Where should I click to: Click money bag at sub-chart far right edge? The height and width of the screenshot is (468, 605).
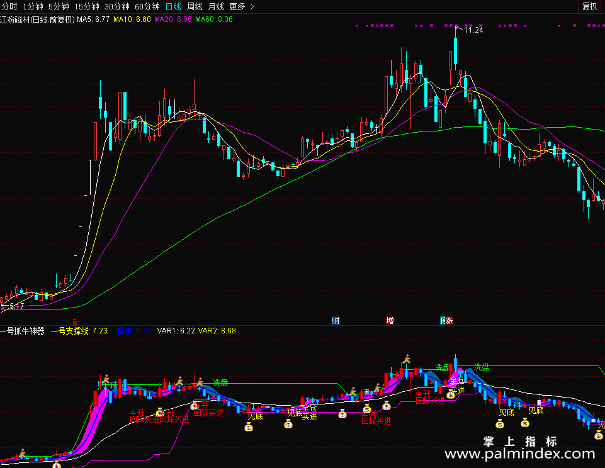[x=599, y=435]
